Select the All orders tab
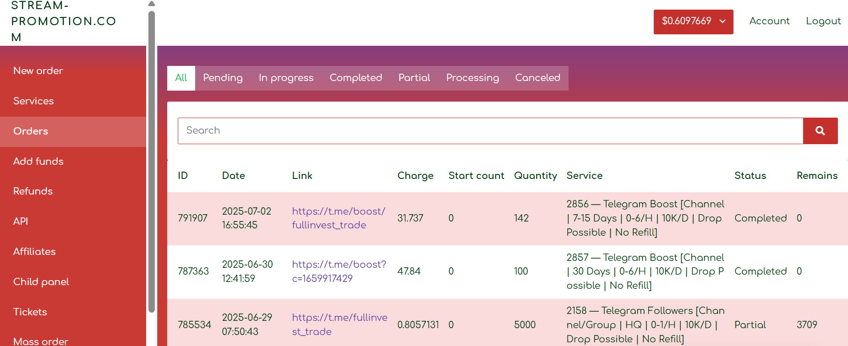The width and height of the screenshot is (848, 346). (x=181, y=78)
